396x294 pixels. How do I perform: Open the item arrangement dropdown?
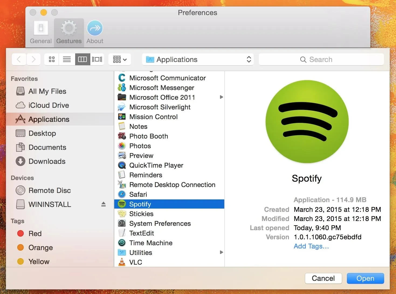120,59
